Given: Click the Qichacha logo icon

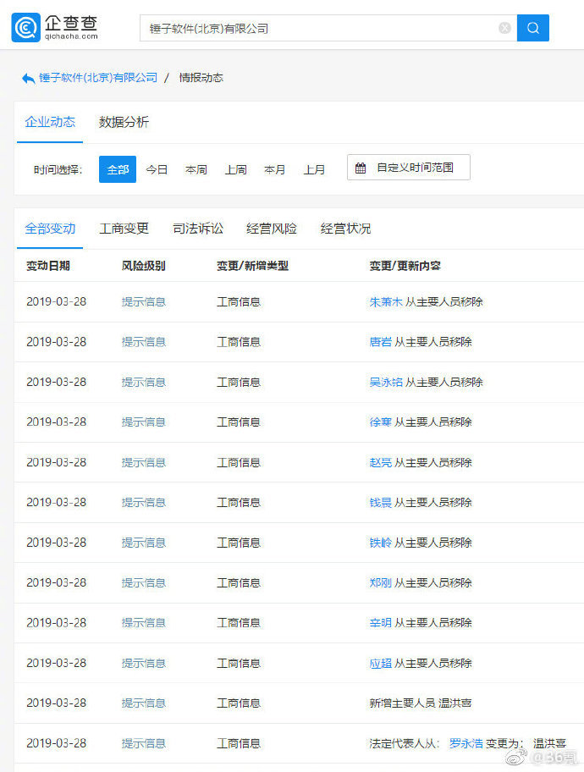Looking at the screenshot, I should click(25, 27).
